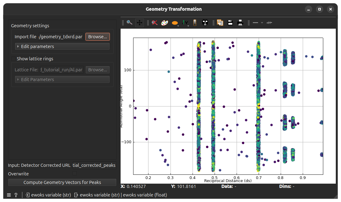Browse for the geometry import file
The height and width of the screenshot is (202, 341).
click(x=97, y=37)
